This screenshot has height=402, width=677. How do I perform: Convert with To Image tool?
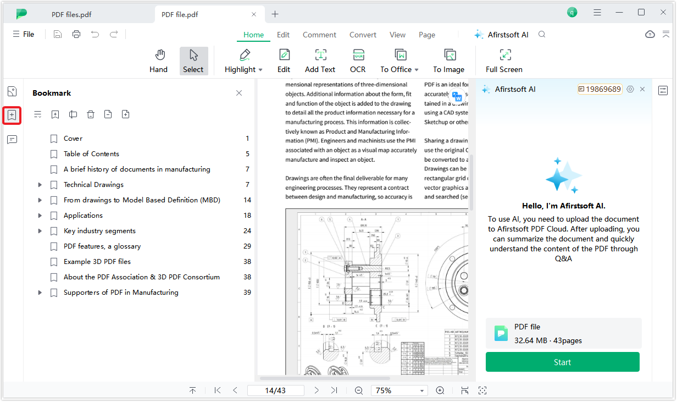tap(448, 60)
